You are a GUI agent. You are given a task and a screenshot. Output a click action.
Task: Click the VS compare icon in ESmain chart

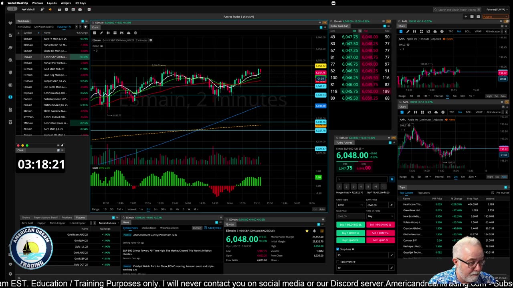[121, 33]
